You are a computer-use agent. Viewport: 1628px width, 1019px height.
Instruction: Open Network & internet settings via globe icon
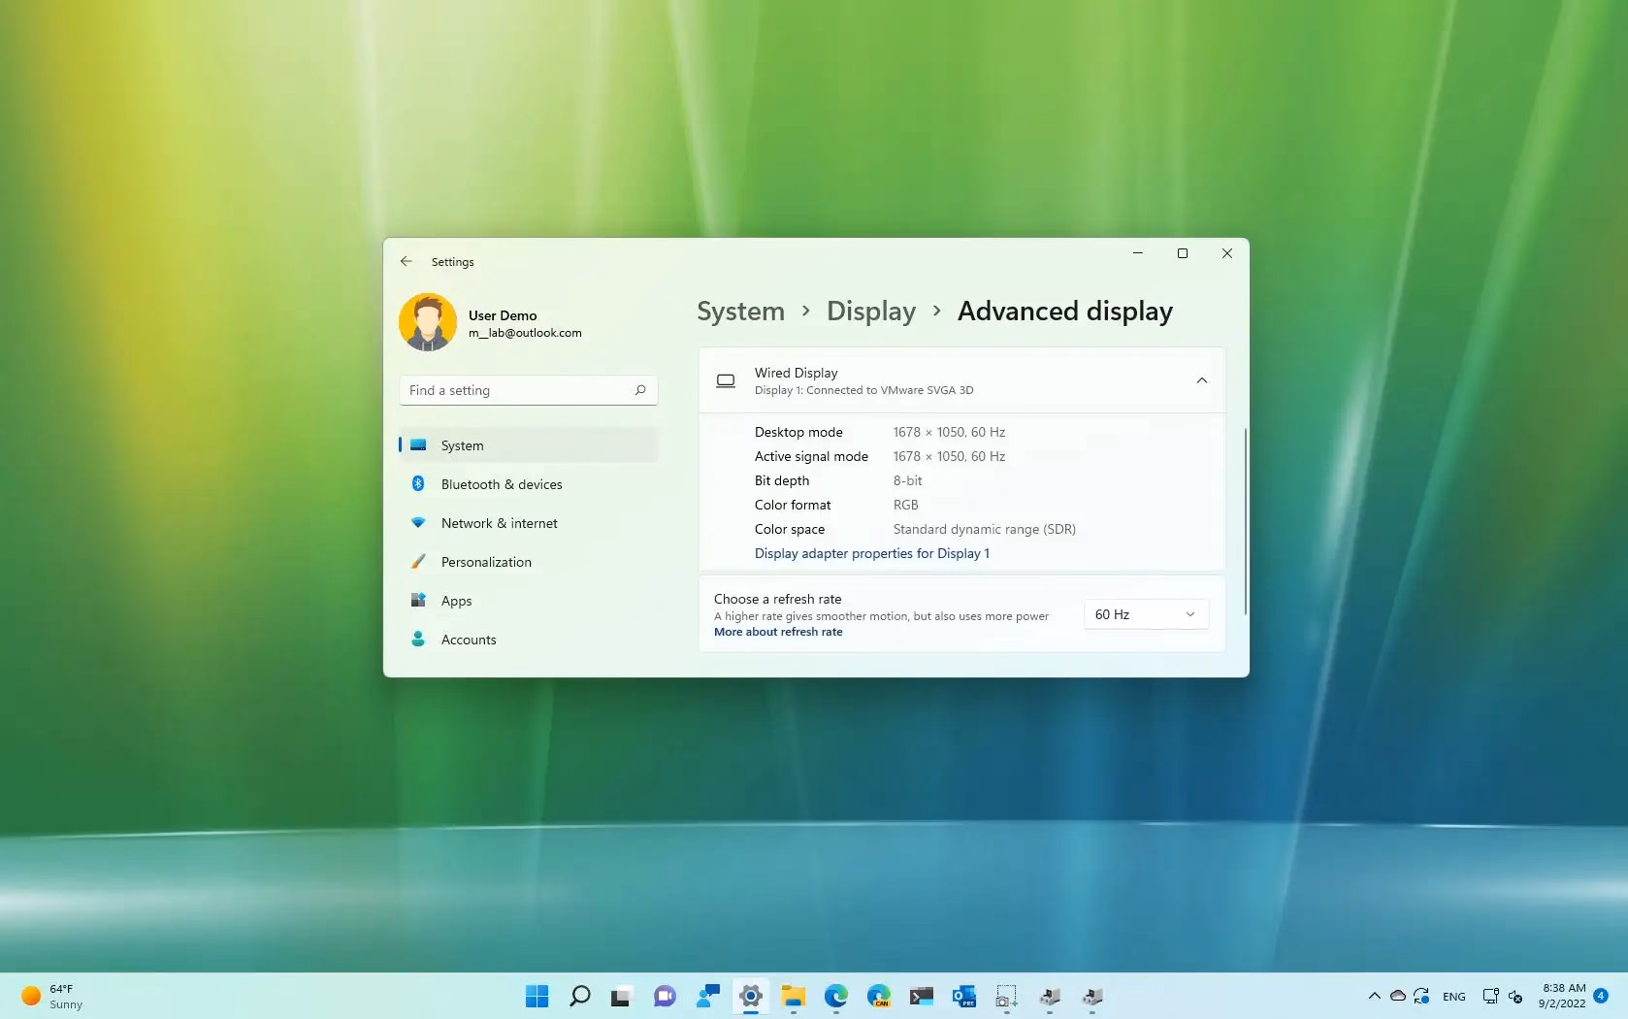[417, 522]
